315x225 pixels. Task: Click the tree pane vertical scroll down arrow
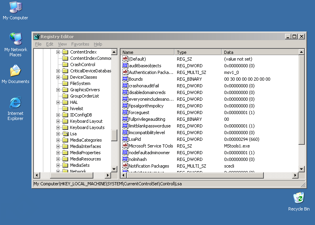[x=114, y=168]
